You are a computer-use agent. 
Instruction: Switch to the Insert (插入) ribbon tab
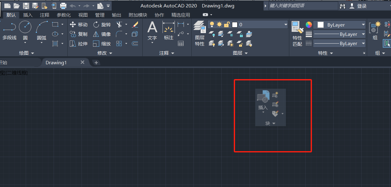[28, 15]
